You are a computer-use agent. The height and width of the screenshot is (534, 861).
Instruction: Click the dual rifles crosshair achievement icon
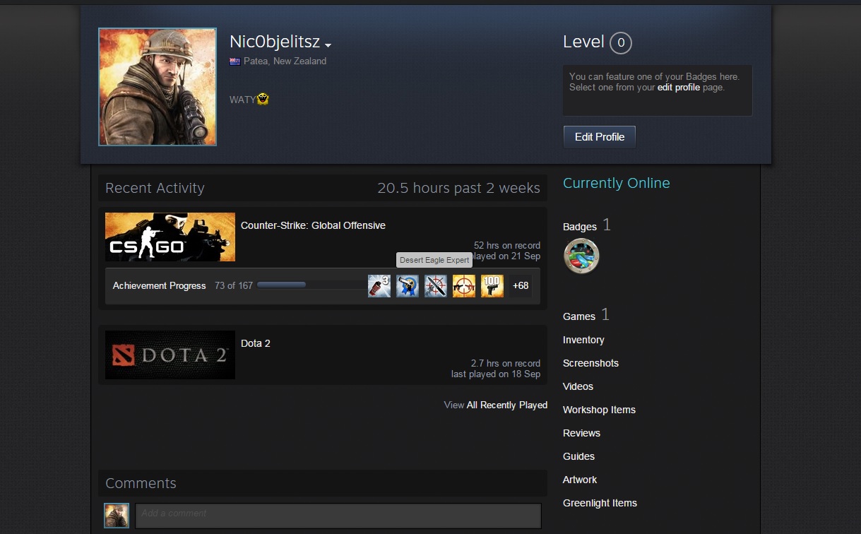(x=464, y=286)
